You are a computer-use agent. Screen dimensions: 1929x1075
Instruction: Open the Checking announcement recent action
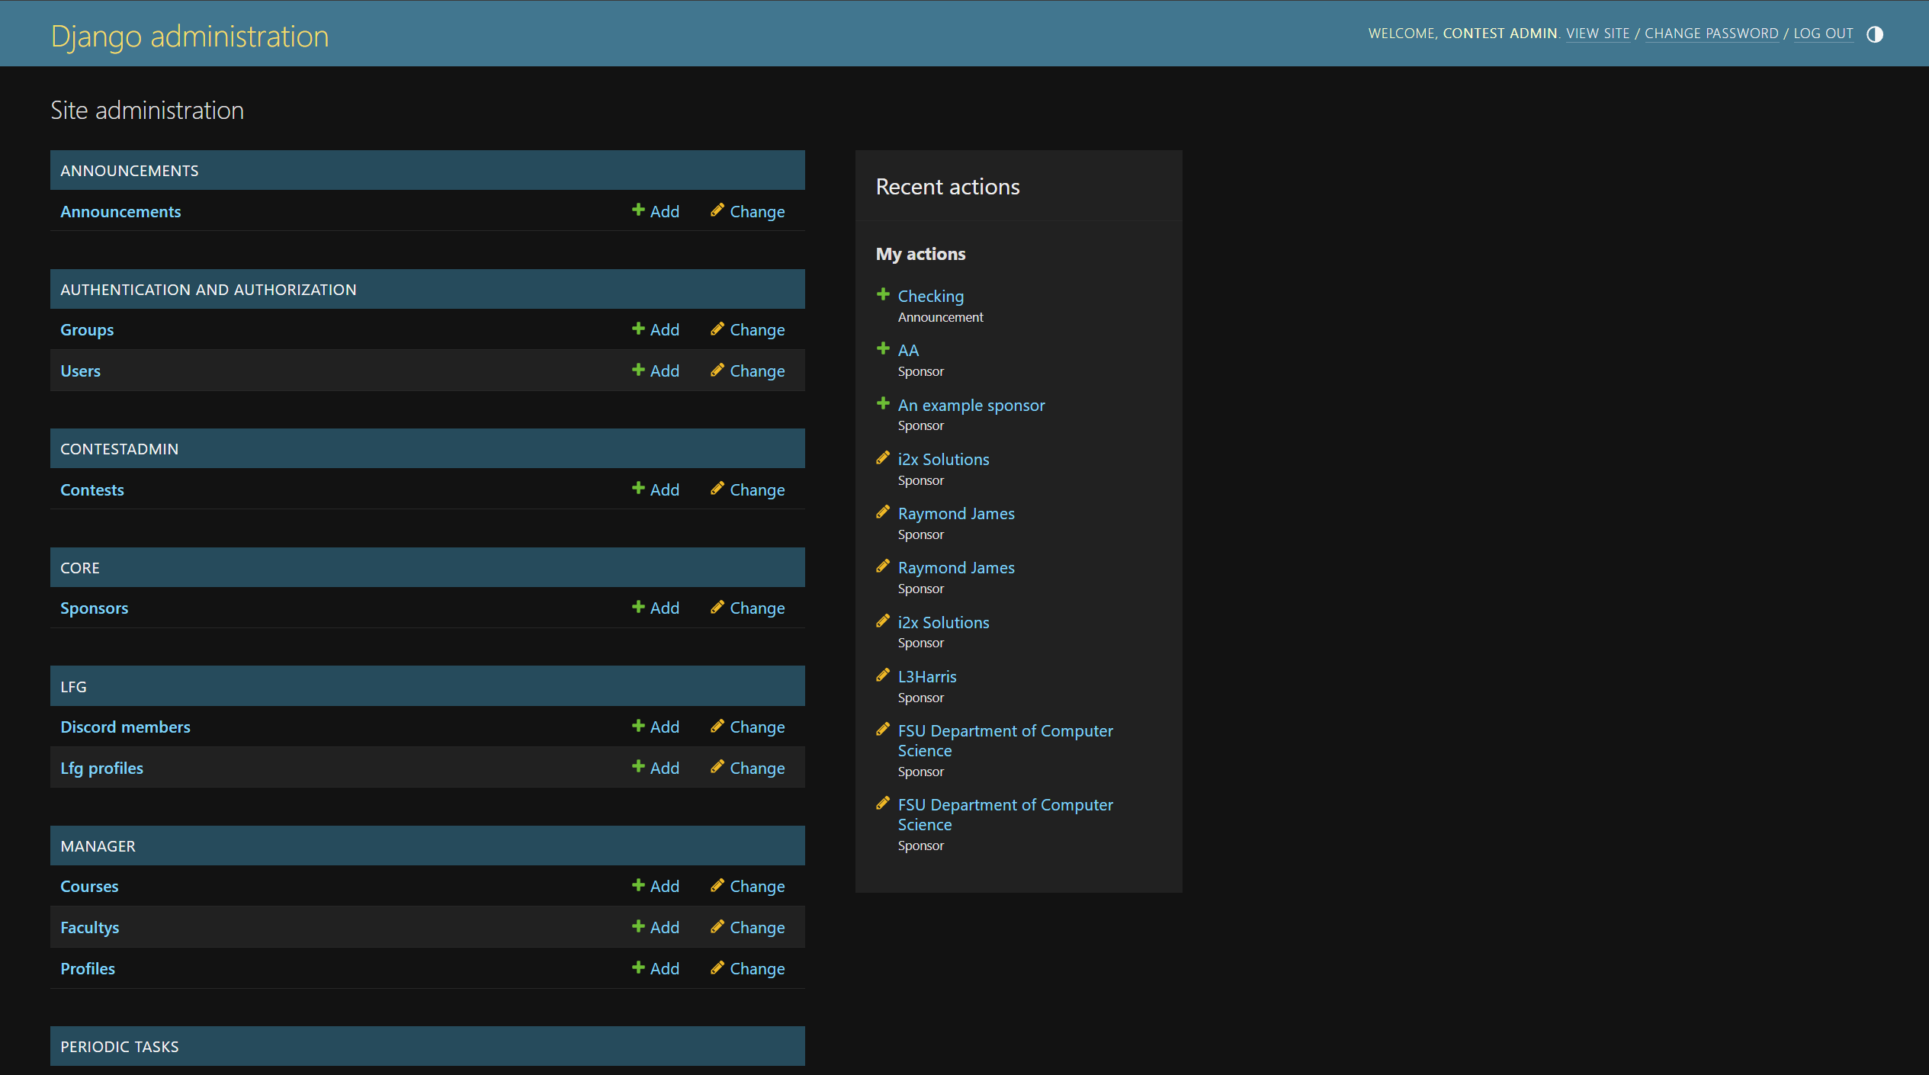click(x=930, y=297)
